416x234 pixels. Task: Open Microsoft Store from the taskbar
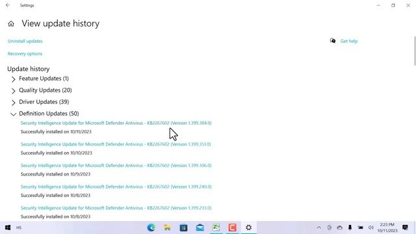183,227
